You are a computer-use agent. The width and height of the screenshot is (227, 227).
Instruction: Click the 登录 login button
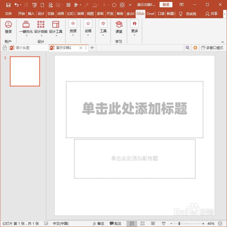pos(166,4)
